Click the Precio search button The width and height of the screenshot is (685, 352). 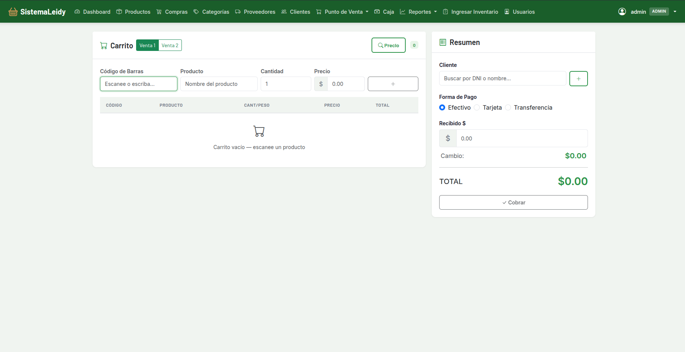coord(388,45)
